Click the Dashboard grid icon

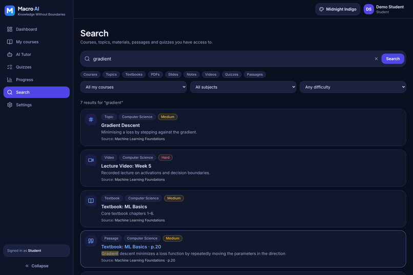point(10,29)
